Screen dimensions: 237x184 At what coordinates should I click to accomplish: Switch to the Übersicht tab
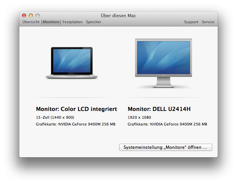click(31, 22)
